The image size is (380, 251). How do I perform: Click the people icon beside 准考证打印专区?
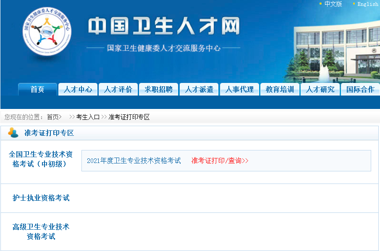click(13, 132)
